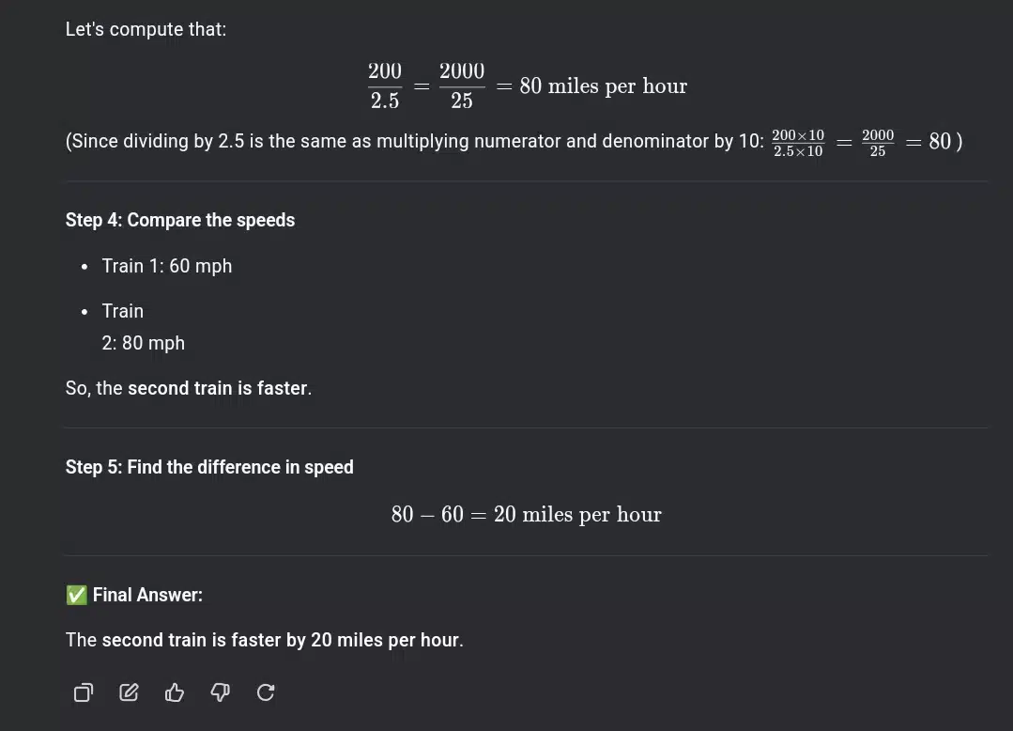The width and height of the screenshot is (1013, 731).
Task: Click the green checkmark emoji
Action: [x=76, y=595]
